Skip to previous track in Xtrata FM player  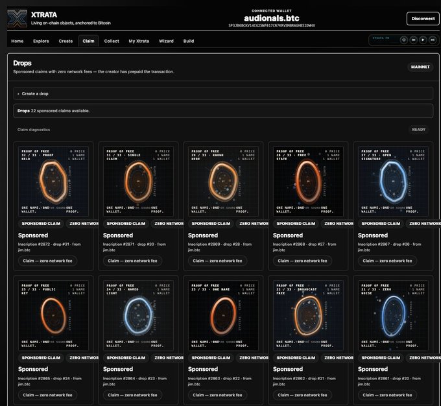[414, 40]
